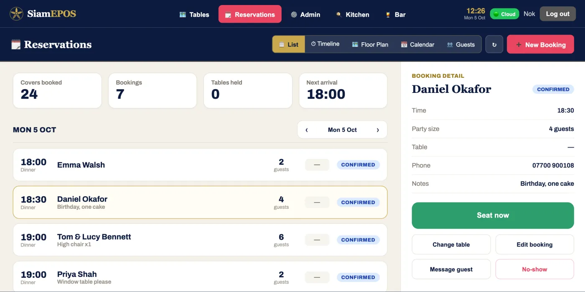
Task: Click 'High chair x1' note text
Action: (x=74, y=244)
